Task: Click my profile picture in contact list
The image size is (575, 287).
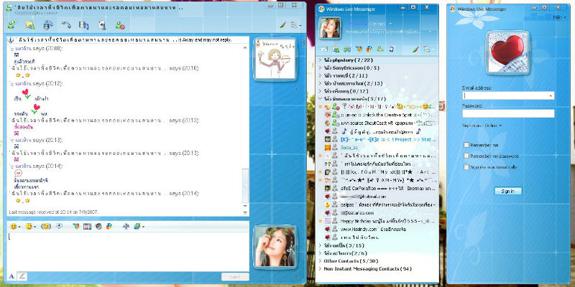Action: point(330,28)
